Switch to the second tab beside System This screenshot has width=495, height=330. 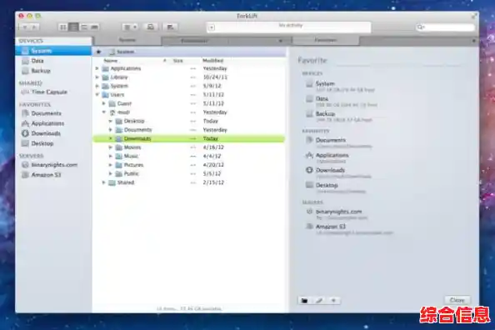click(x=194, y=41)
